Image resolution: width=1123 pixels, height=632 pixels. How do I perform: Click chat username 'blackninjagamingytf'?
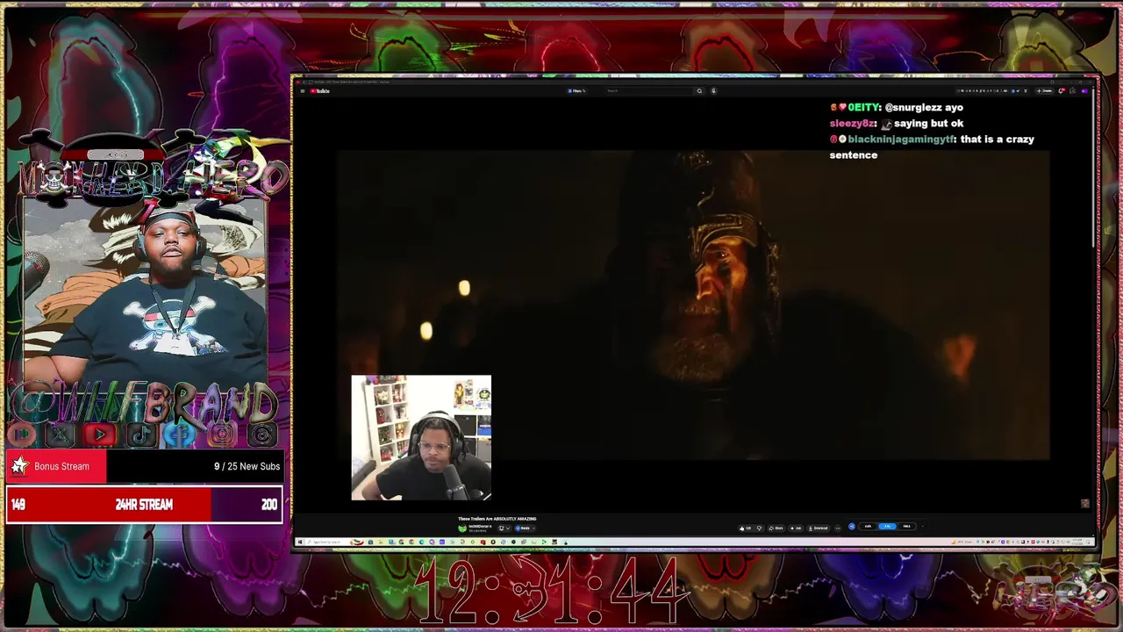click(901, 139)
